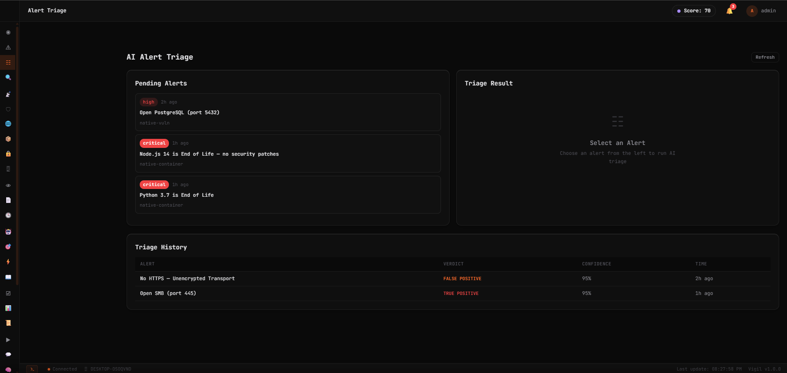Open the Score: 70 indicator pill
The width and height of the screenshot is (787, 373).
[694, 11]
